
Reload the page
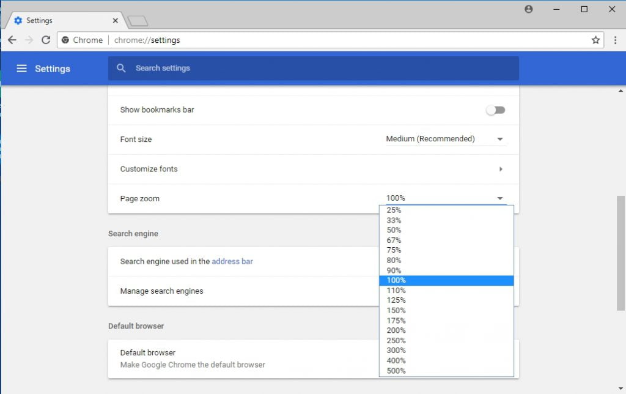click(x=46, y=40)
